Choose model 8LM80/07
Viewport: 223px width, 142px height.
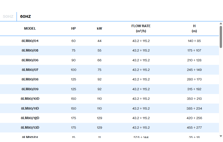(x=30, y=70)
